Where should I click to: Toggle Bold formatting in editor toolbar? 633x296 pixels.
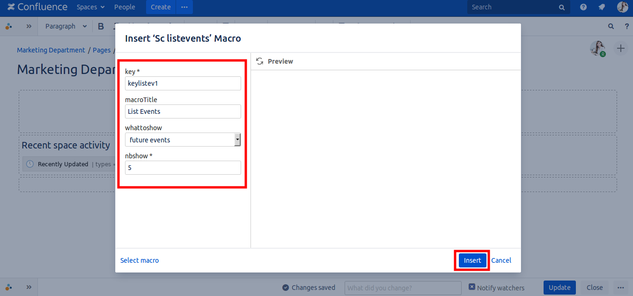(x=101, y=26)
